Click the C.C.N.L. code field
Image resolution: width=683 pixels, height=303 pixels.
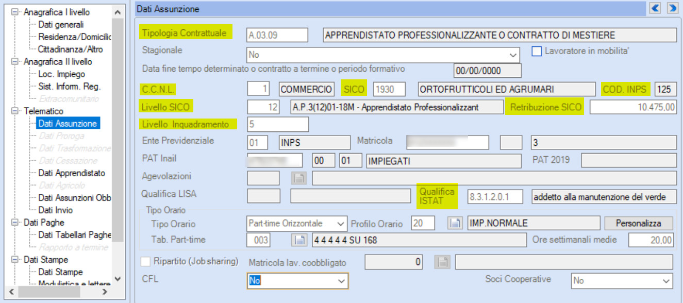coord(259,89)
